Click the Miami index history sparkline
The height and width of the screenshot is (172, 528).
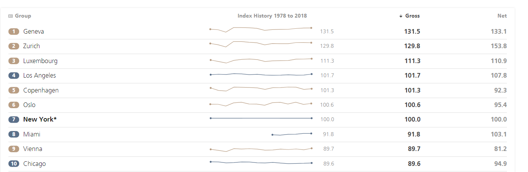pyautogui.click(x=291, y=134)
